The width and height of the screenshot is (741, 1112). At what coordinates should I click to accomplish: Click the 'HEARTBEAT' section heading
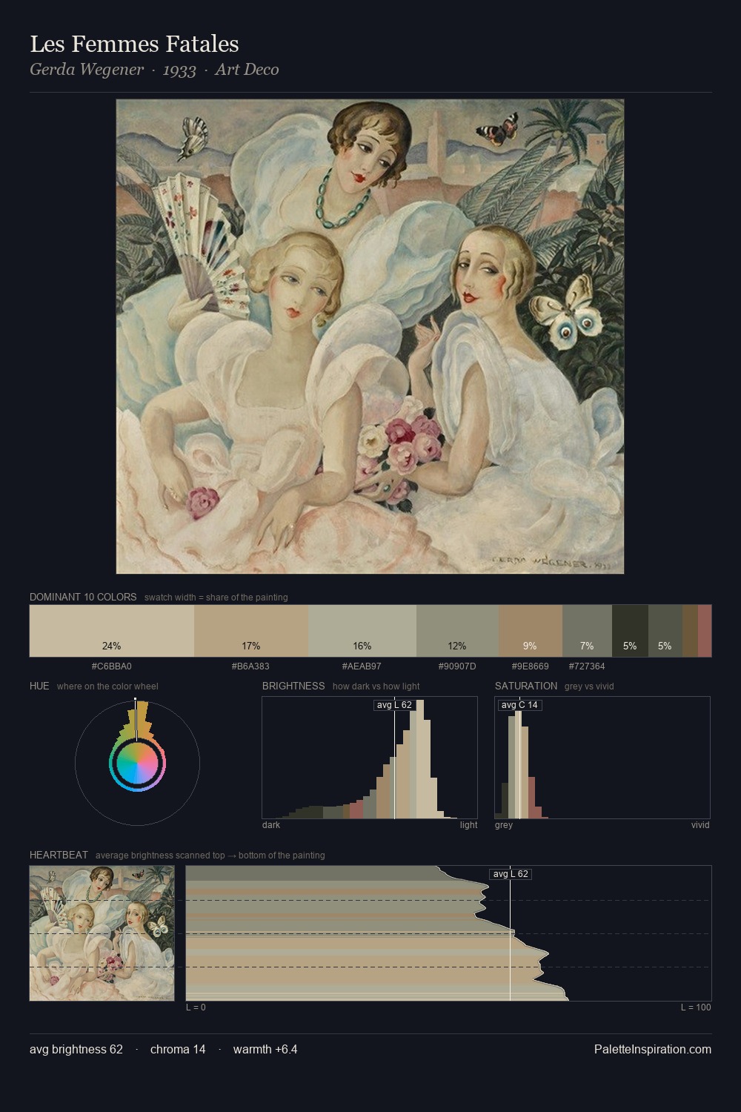59,855
